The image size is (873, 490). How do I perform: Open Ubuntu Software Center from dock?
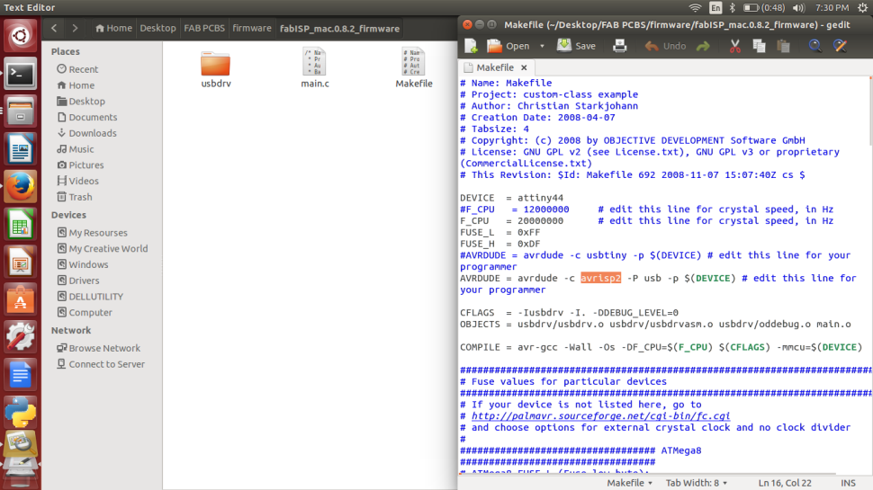click(x=20, y=299)
